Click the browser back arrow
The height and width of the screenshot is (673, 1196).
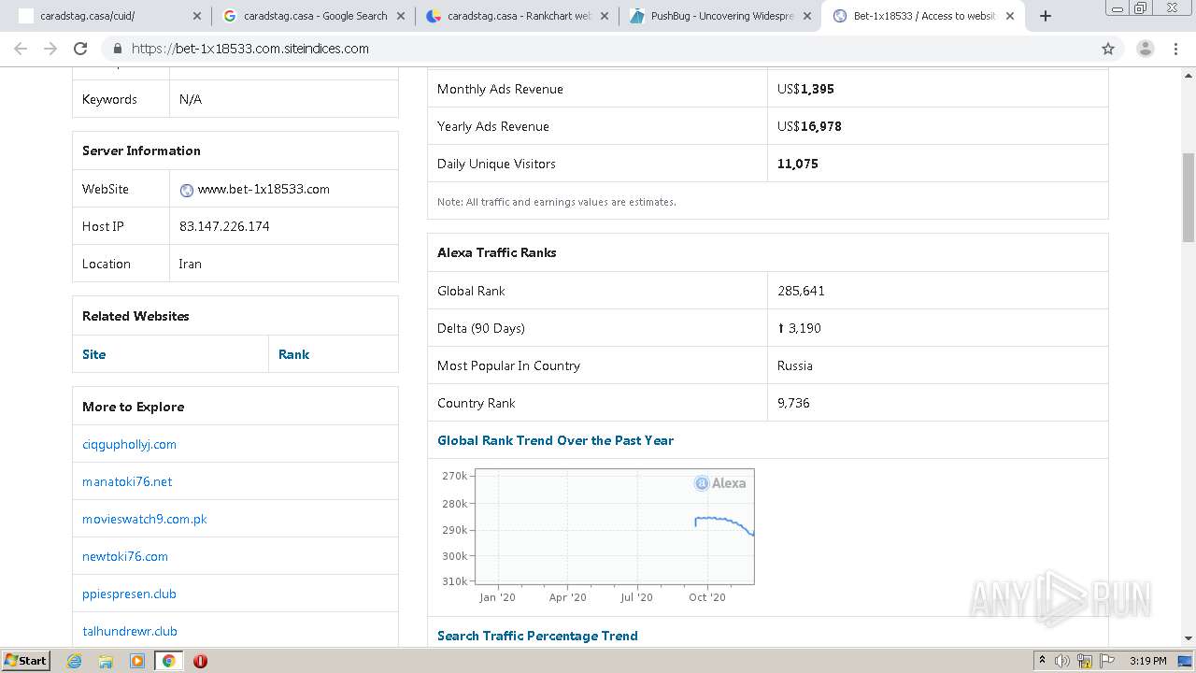(x=21, y=49)
